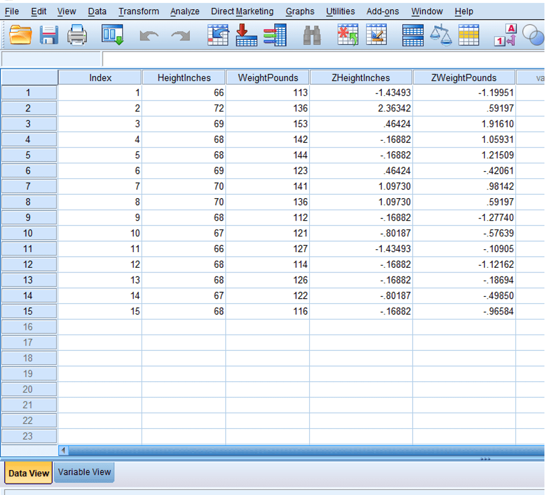Click the Print icon in the toolbar
545x495 pixels.
pyautogui.click(x=76, y=35)
